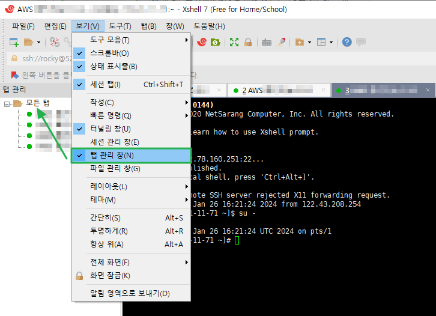Click the Open folder toolbar icon
The image size is (436, 316).
pyautogui.click(x=28, y=42)
